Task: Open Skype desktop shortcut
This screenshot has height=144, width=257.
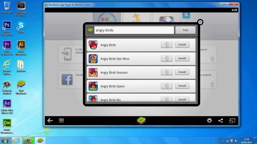Action: point(21,27)
